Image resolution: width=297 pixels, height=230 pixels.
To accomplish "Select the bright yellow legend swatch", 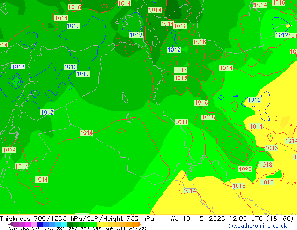I will coord(99,224).
